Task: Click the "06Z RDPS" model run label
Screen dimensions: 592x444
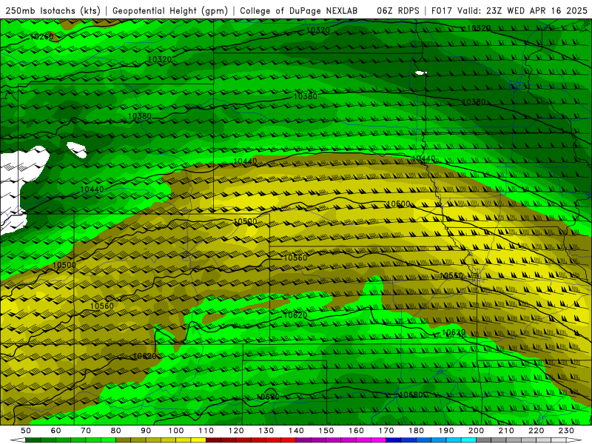Action: (x=398, y=10)
